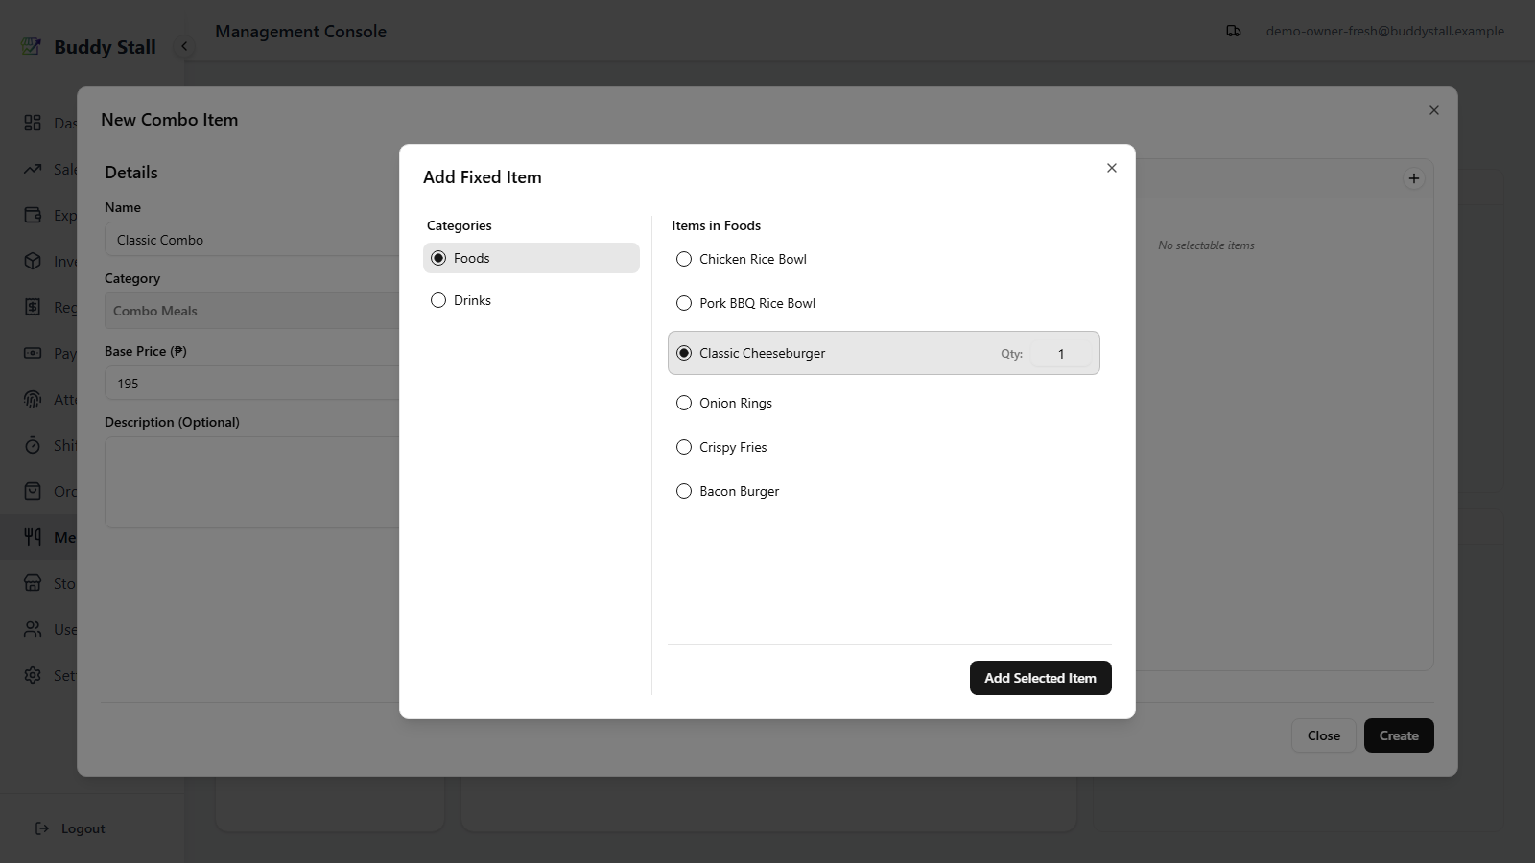
Task: Click the 'No selectable items' text
Action: pyautogui.click(x=1206, y=245)
